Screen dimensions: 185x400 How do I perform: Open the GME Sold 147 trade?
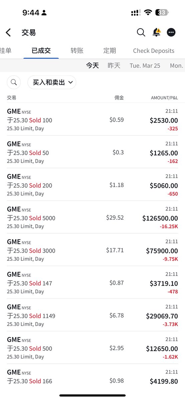93,282
